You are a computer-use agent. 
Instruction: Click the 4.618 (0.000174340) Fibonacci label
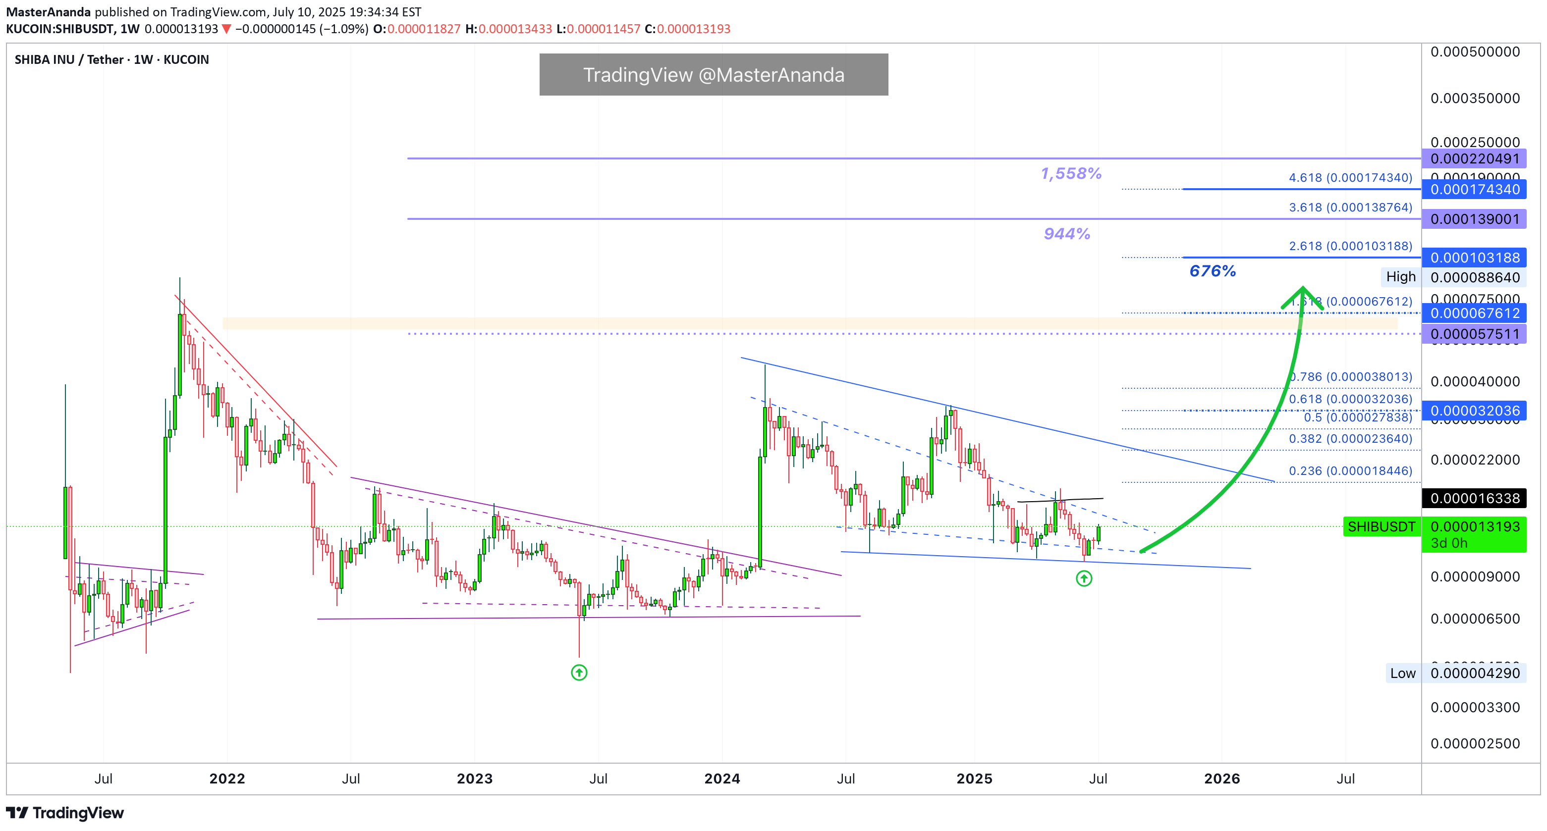tap(1351, 178)
